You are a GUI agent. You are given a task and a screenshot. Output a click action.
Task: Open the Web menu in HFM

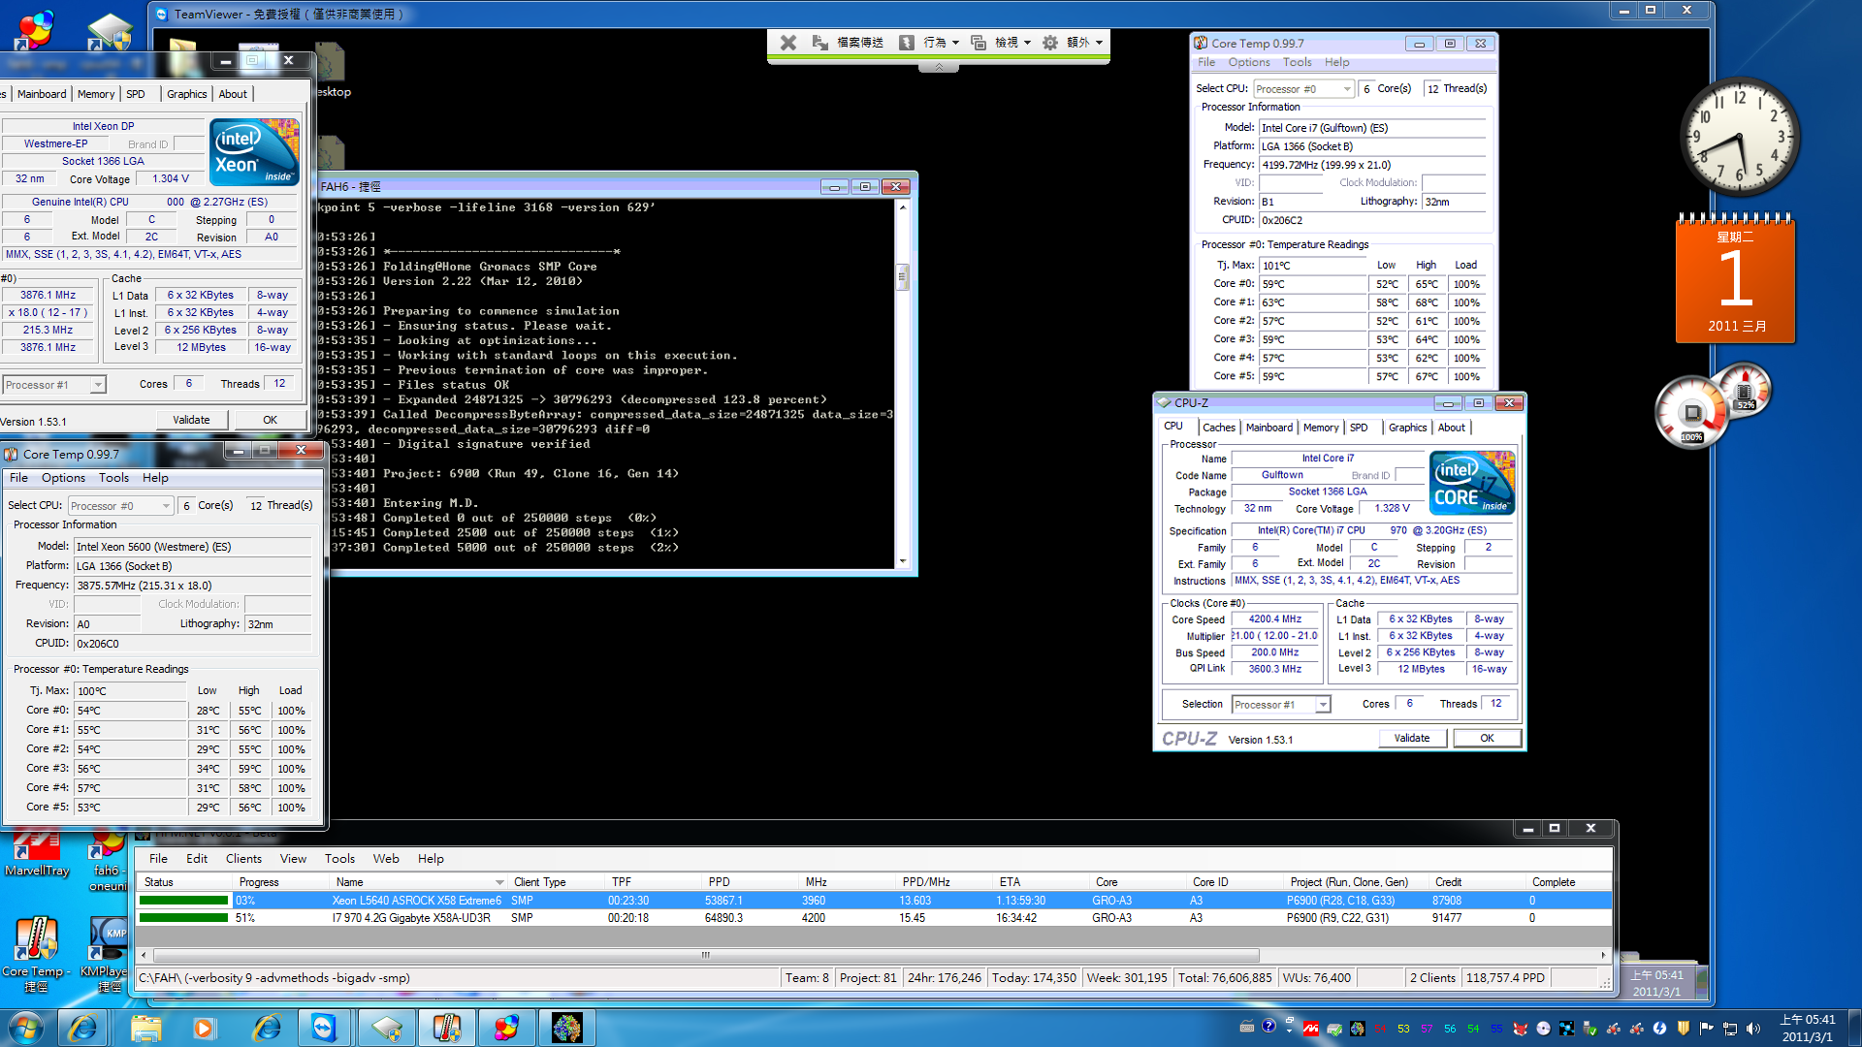pyautogui.click(x=386, y=859)
